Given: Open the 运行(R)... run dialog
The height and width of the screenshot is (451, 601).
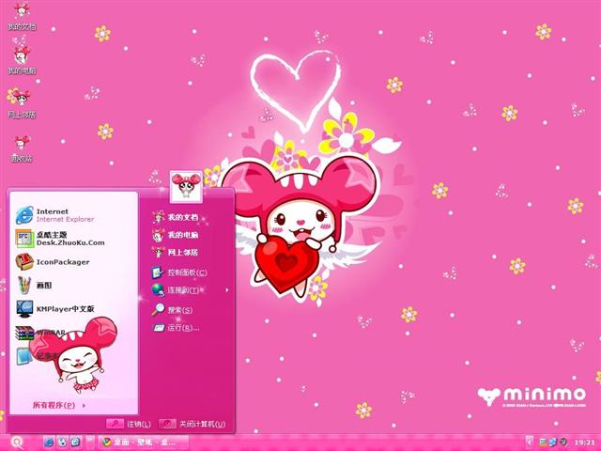Looking at the screenshot, I should pyautogui.click(x=176, y=328).
